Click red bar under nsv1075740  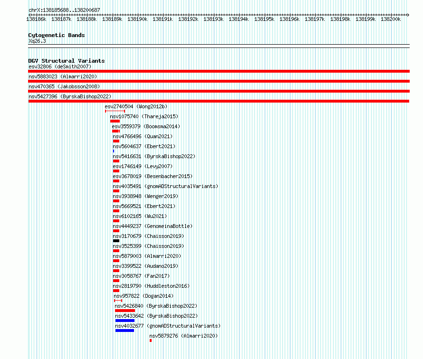pos(115,121)
